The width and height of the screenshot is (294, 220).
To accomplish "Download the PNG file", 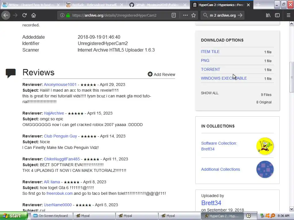I will tap(205, 60).
